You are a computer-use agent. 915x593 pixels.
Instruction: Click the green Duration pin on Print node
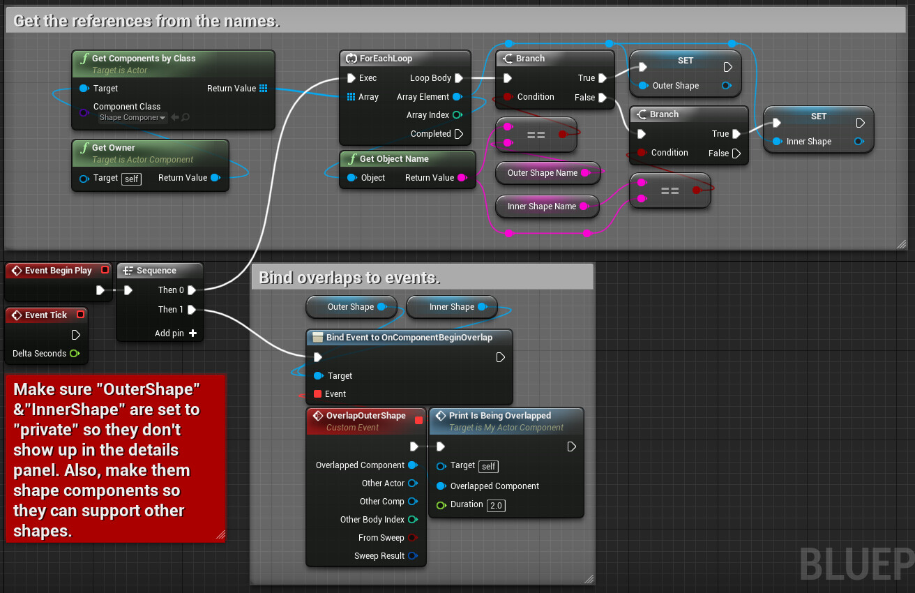point(441,505)
